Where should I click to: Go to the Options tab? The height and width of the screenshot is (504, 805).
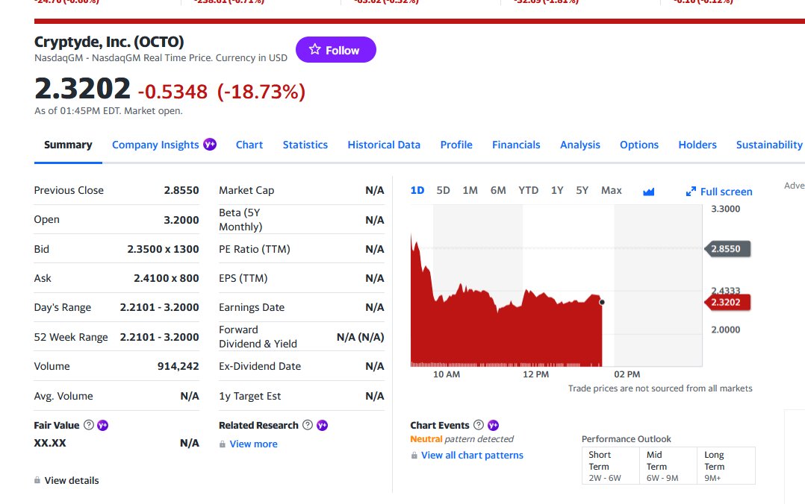coord(639,145)
